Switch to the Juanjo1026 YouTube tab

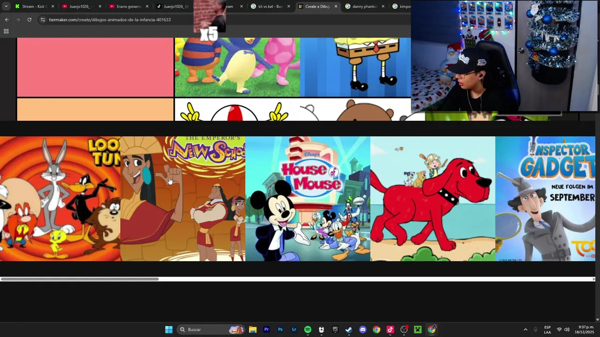click(x=81, y=7)
